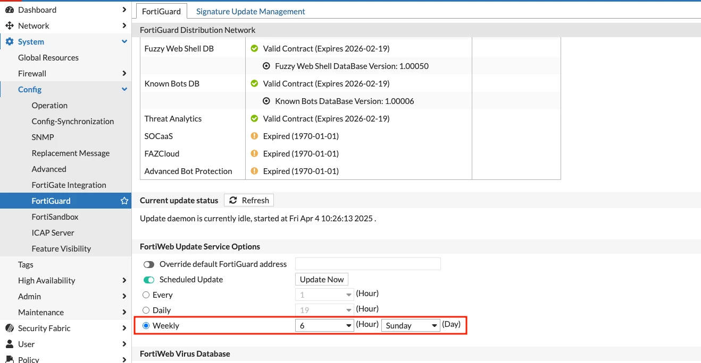
Task: Open the Weekly hour dropdown showing 6
Action: pos(324,325)
